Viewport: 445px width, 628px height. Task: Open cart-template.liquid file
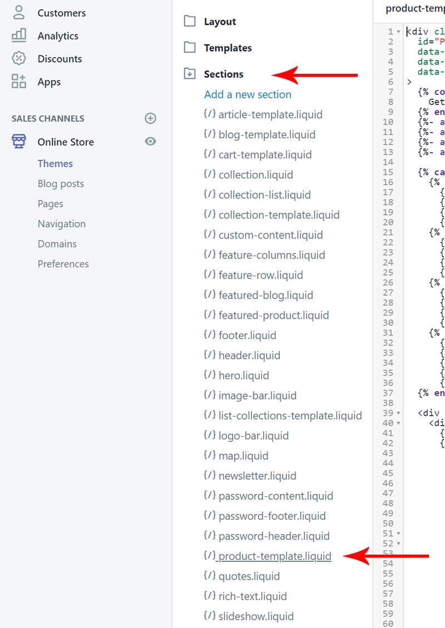point(265,154)
